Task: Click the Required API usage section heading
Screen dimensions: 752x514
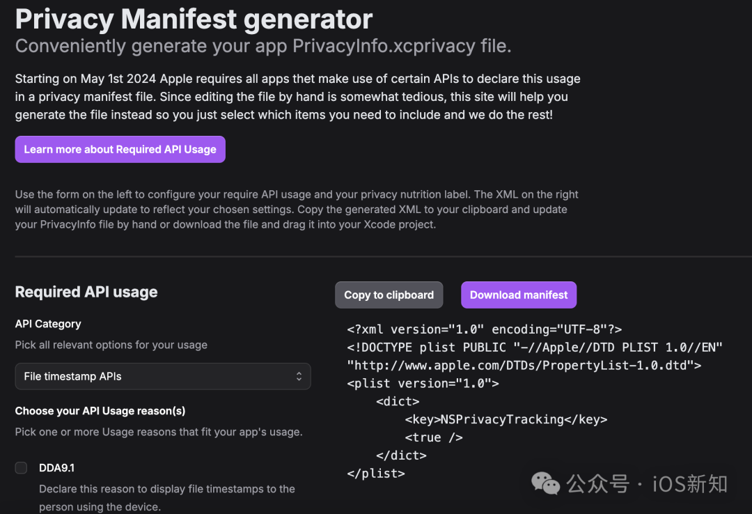Action: pyautogui.click(x=86, y=292)
